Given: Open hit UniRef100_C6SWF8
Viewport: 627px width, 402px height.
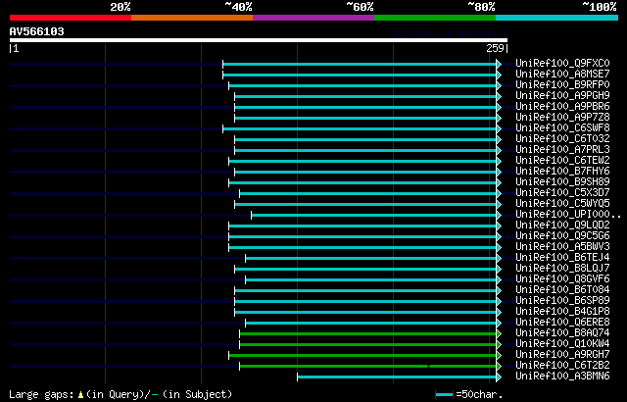Looking at the screenshot, I should tap(562, 128).
